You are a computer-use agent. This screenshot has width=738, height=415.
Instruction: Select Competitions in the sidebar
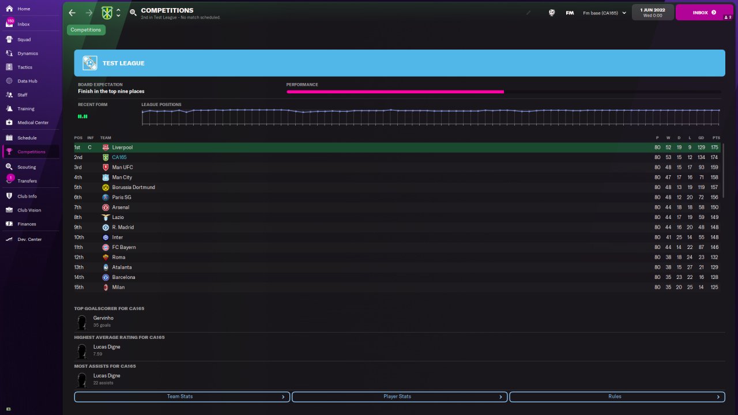pyautogui.click(x=31, y=152)
